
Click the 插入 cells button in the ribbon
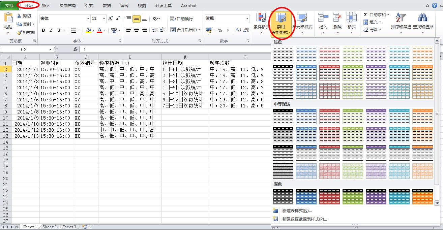[x=323, y=23]
